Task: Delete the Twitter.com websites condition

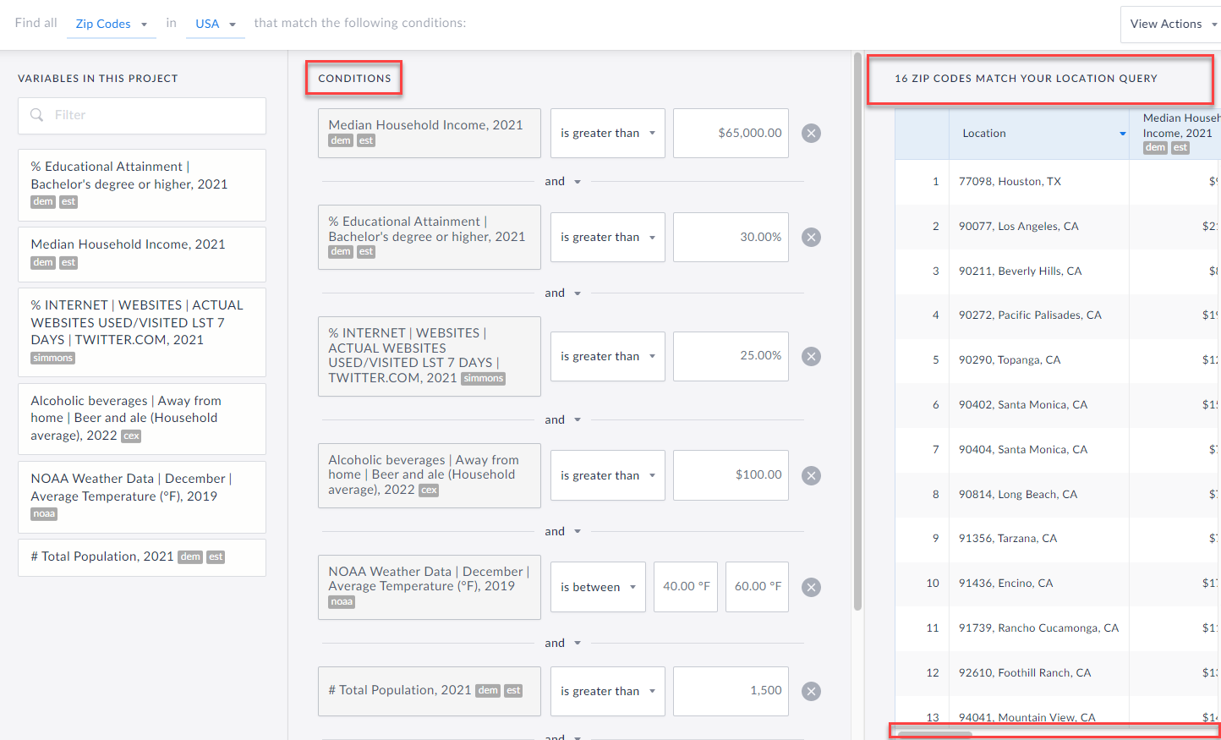Action: (x=811, y=357)
